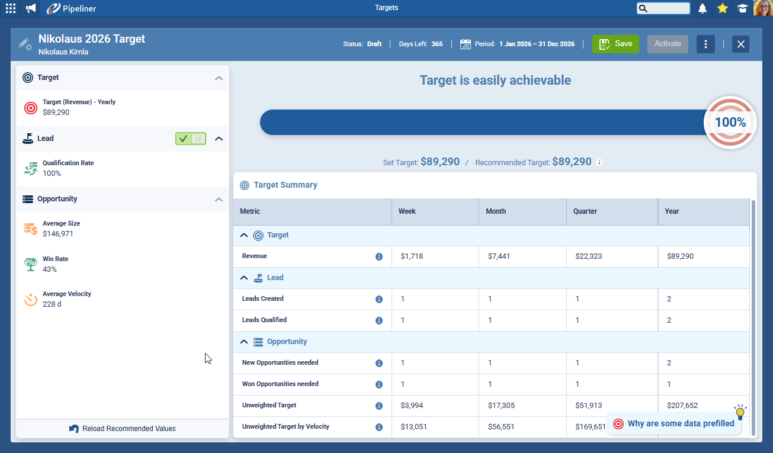The image size is (773, 453).
Task: Open the app grid launcher menu
Action: pos(11,8)
